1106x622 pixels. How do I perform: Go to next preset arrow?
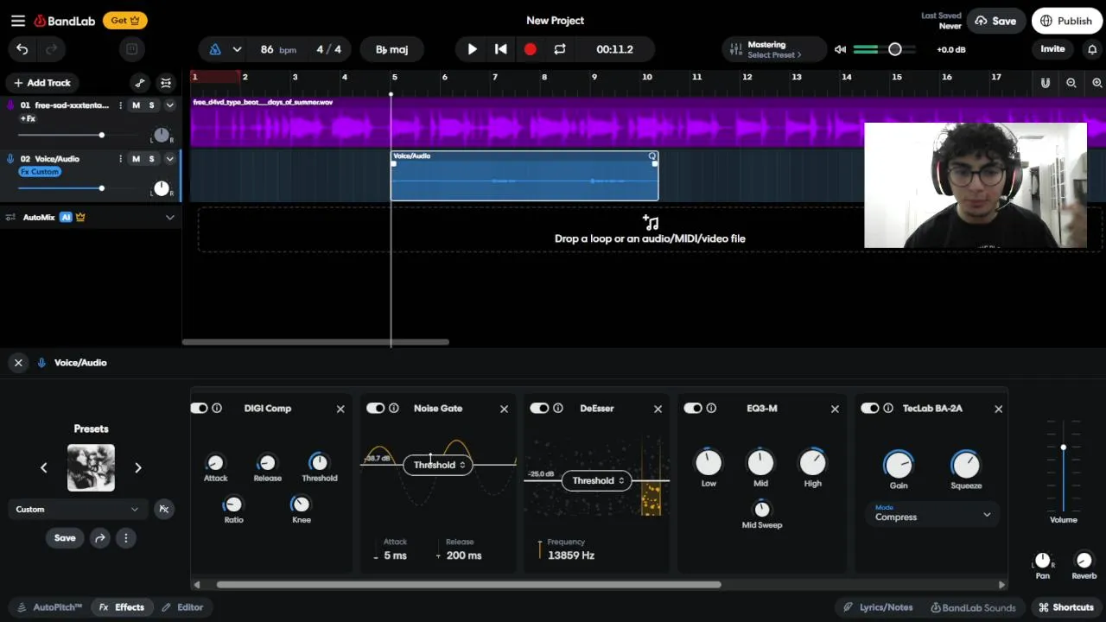click(137, 468)
